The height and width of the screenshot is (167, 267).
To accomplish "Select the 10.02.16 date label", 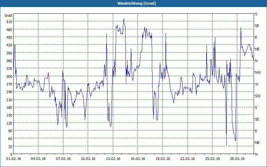I will pyautogui.click(x=88, y=159).
